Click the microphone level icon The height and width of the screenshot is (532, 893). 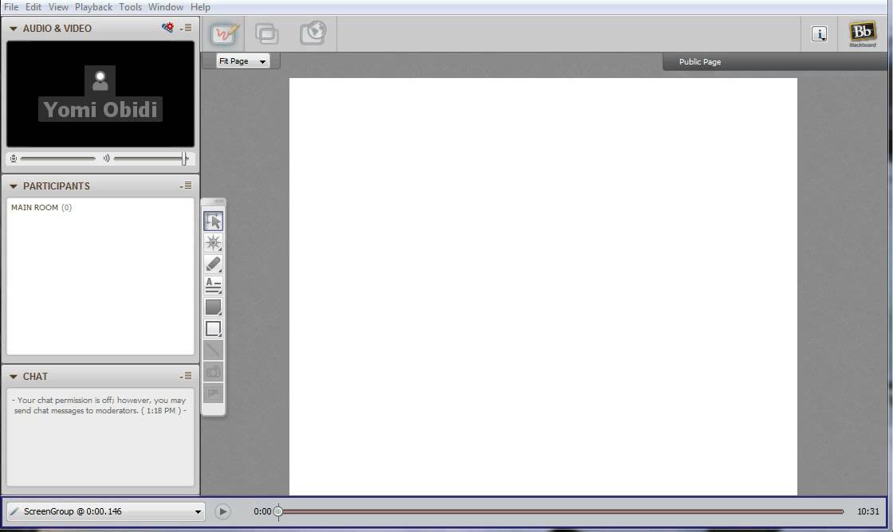14,158
